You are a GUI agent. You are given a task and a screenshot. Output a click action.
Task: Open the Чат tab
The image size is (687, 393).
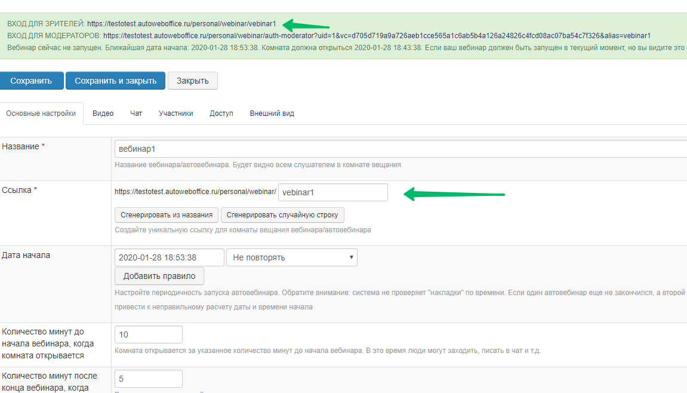pyautogui.click(x=136, y=113)
